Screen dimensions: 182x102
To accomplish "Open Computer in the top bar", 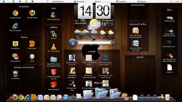I will pyautogui.click(x=121, y=1).
